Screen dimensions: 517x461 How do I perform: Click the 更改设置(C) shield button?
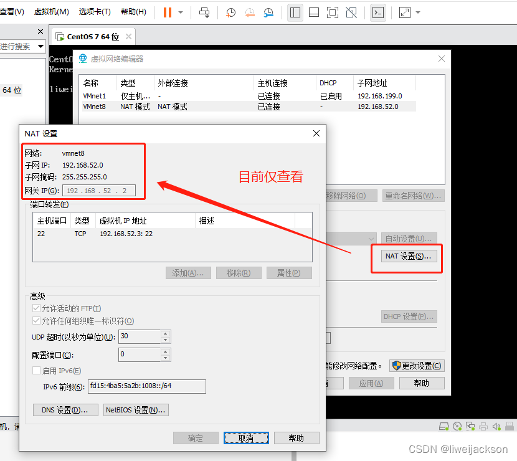[x=417, y=366]
